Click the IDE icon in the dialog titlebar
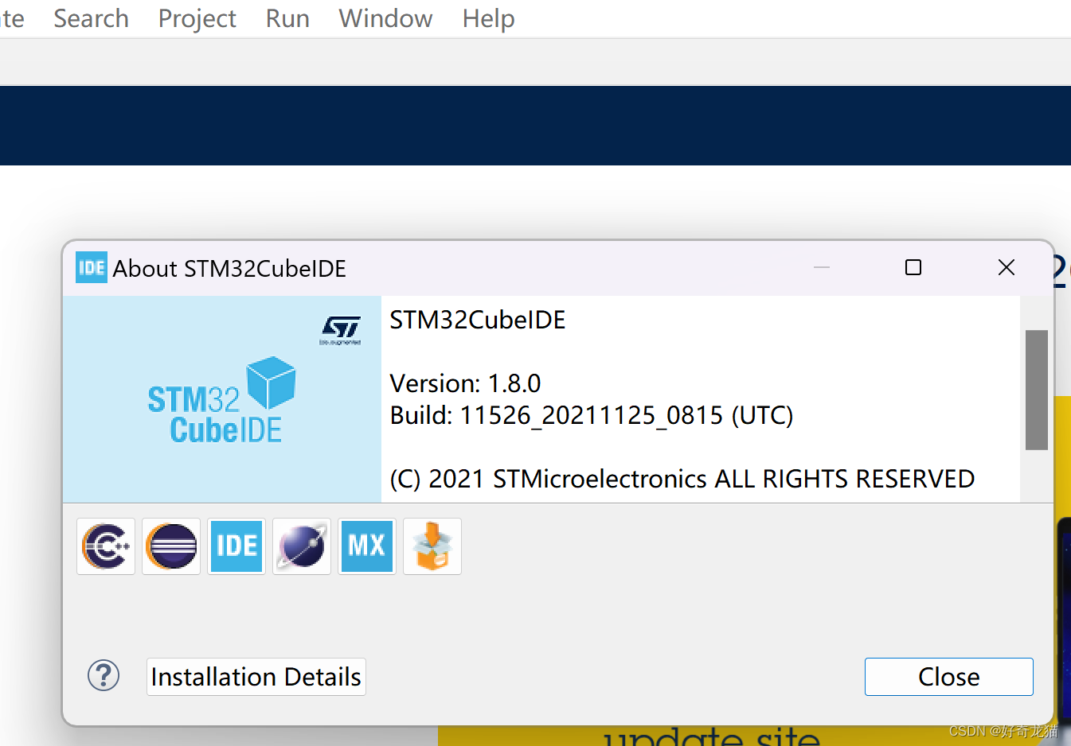Viewport: 1071px width, 746px height. (x=91, y=267)
